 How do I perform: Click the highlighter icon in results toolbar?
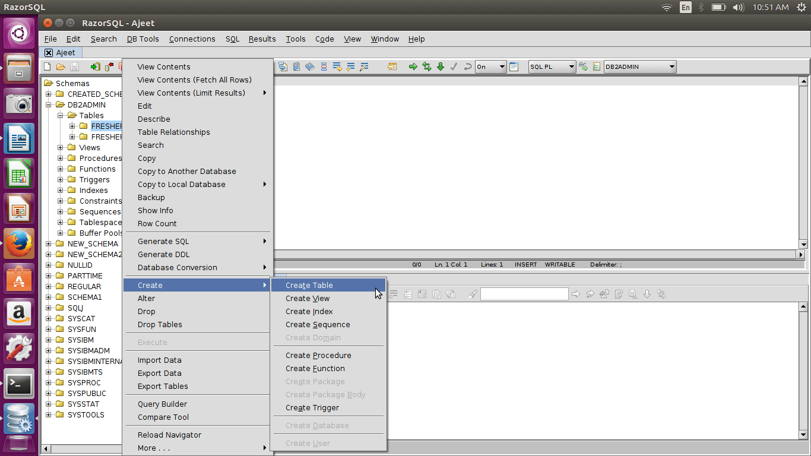[473, 294]
